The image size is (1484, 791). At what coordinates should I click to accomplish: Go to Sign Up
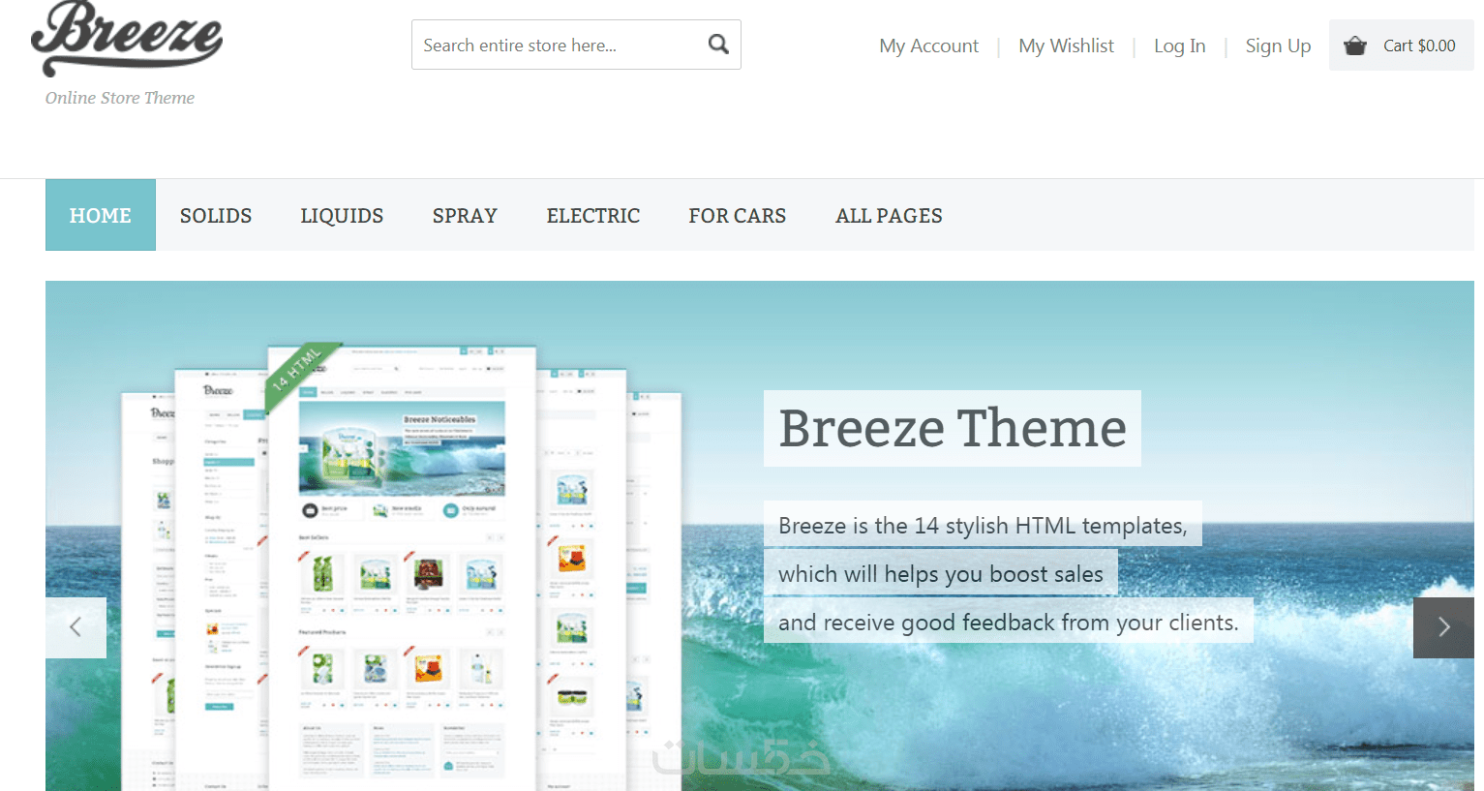point(1278,46)
